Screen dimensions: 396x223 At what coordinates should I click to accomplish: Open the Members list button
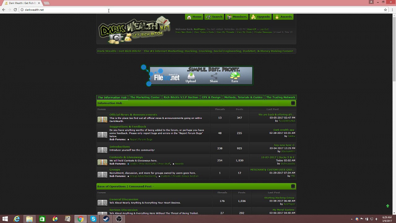[237, 17]
